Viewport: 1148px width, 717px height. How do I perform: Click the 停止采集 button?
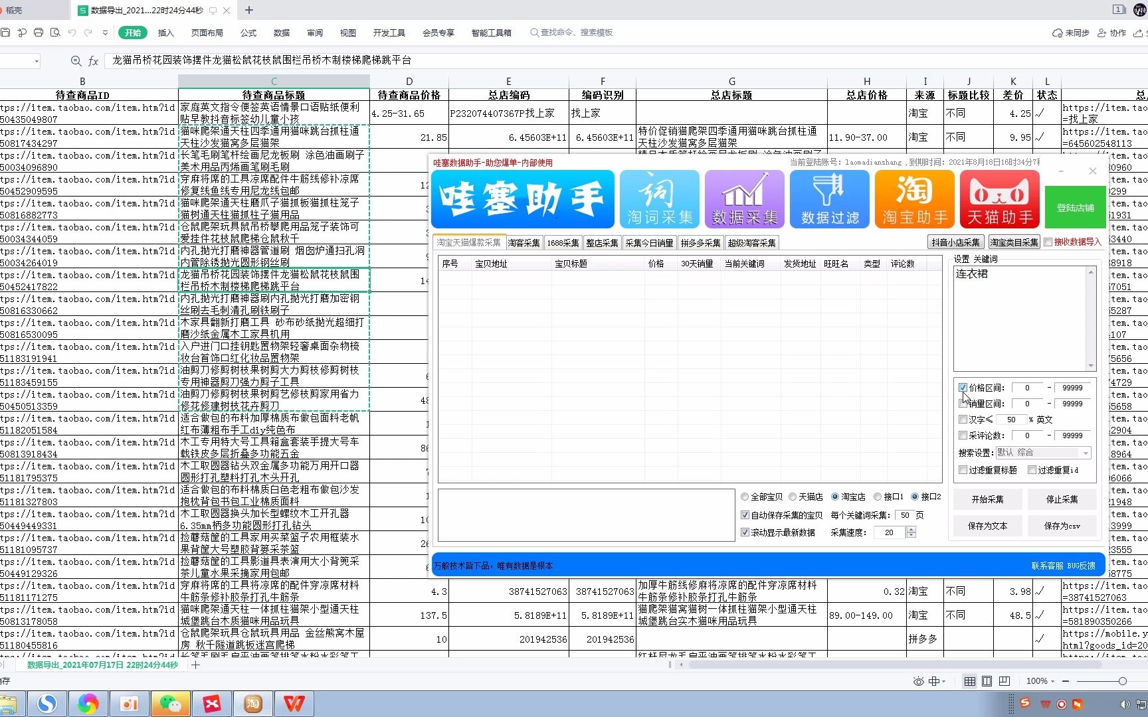coord(1062,499)
